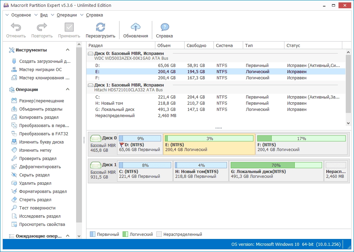Image resolution: width=354 pixels, height=252 pixels.
Task: Sort by the Раздел column header
Action: point(121,45)
